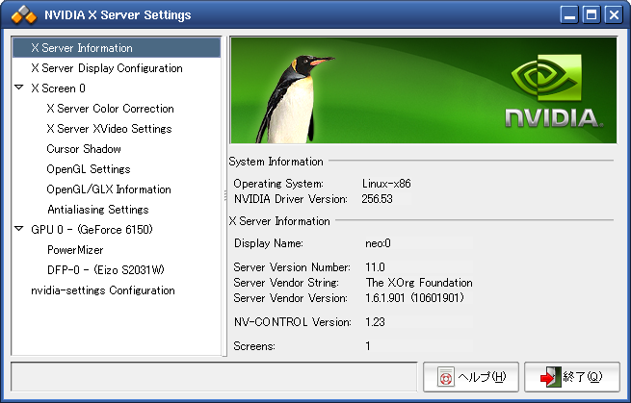Image resolution: width=631 pixels, height=403 pixels.
Task: Open nvidia-settings Configuration page
Action: pyautogui.click(x=102, y=290)
